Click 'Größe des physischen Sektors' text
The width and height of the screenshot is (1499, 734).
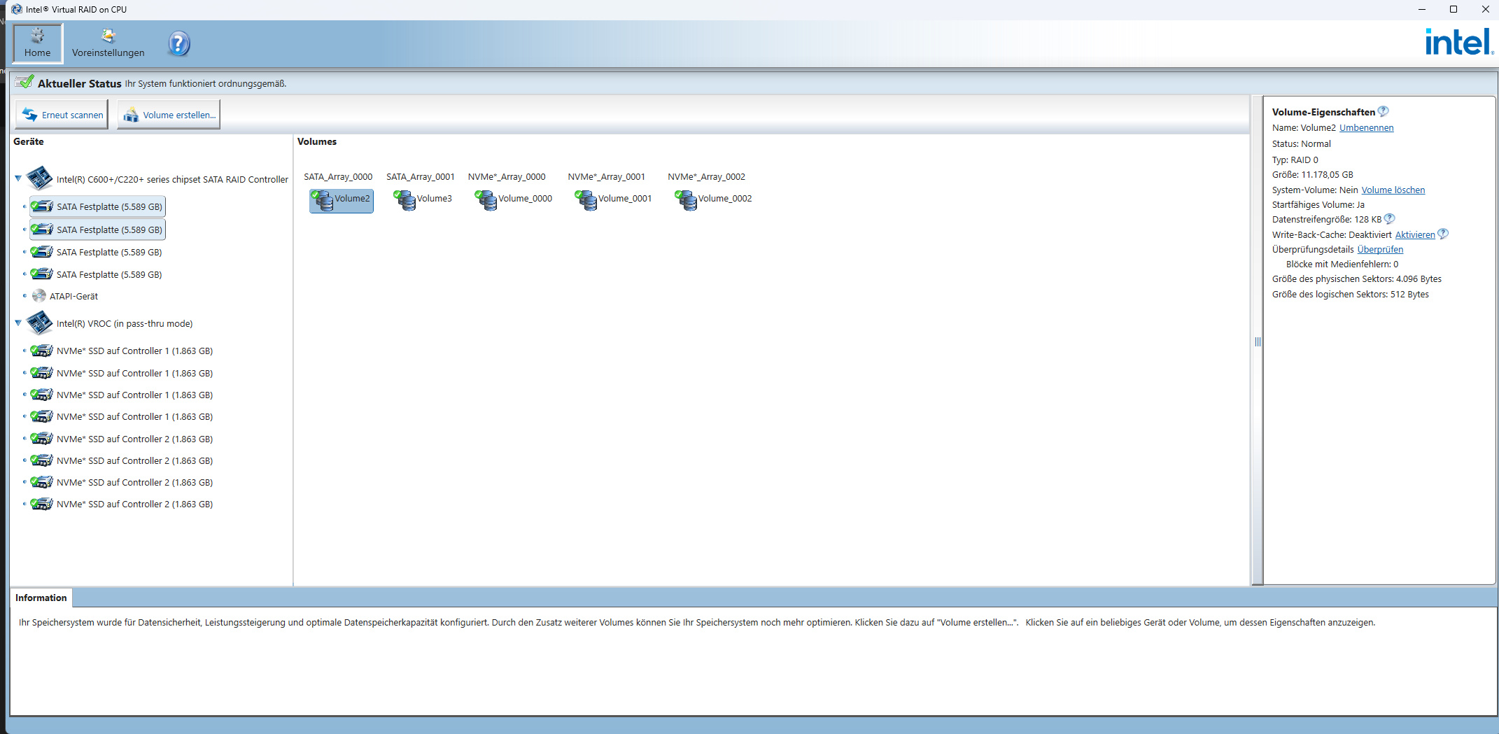[x=1356, y=279]
